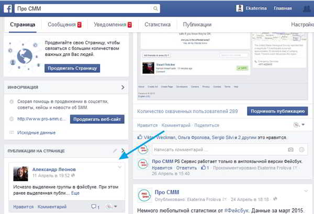
Task: Open the identity selector dropdown under the reach count
Action: coord(299,125)
